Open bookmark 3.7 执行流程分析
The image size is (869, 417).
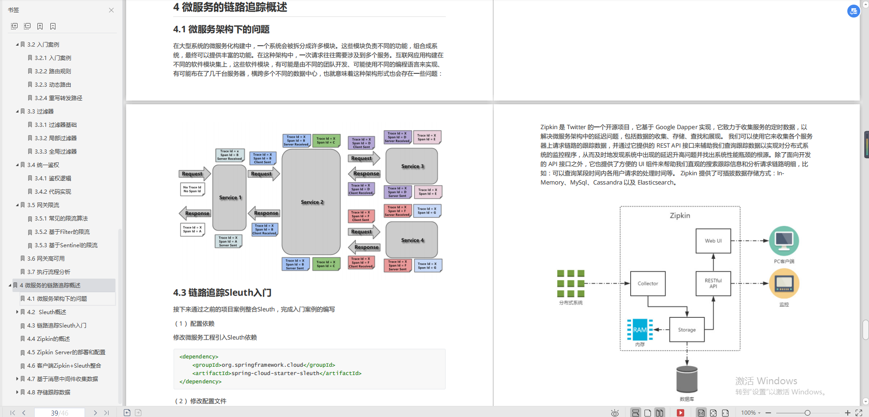point(49,272)
